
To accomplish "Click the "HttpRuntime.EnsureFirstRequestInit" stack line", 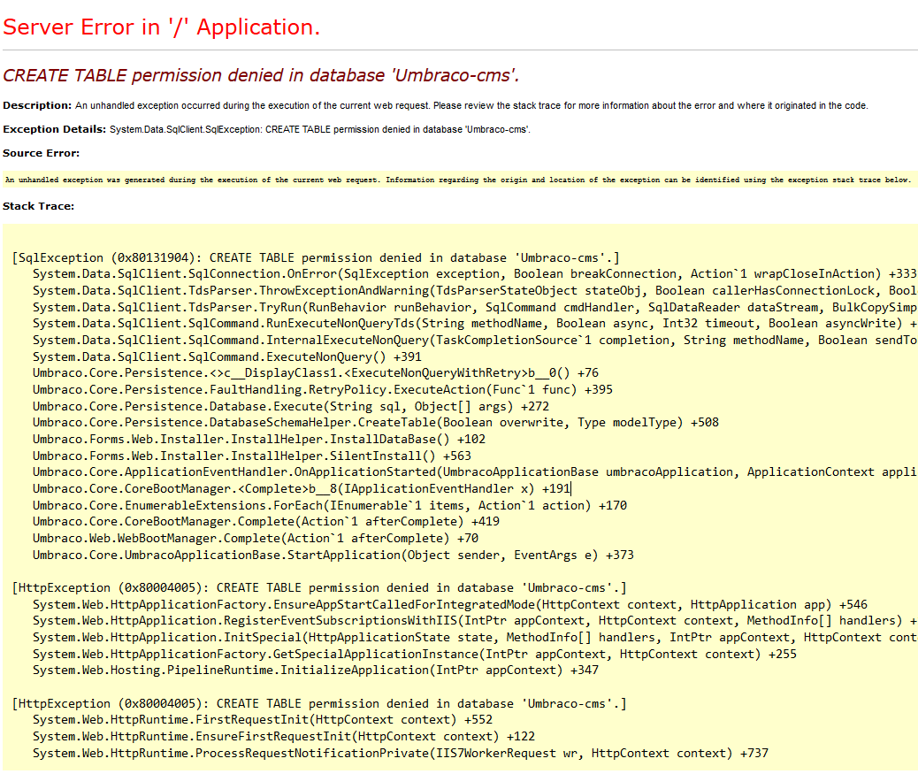I will click(284, 737).
